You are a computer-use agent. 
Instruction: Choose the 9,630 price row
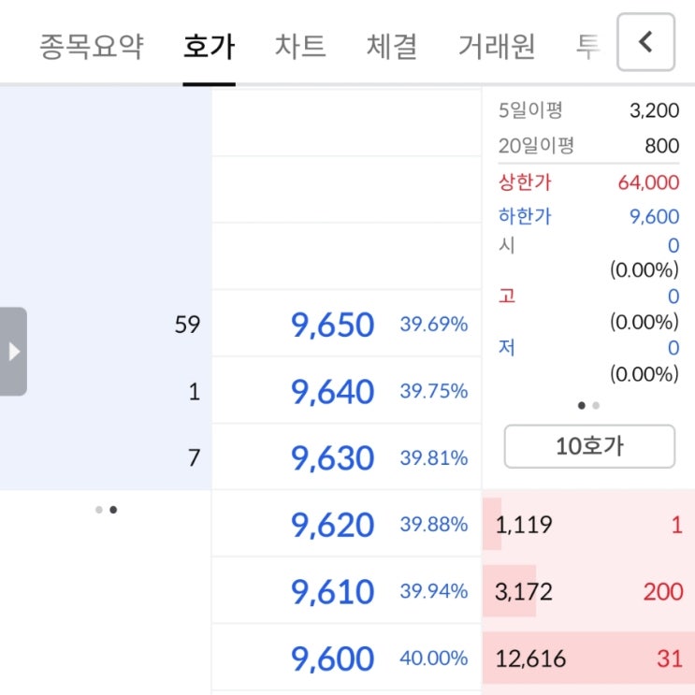[x=333, y=458]
